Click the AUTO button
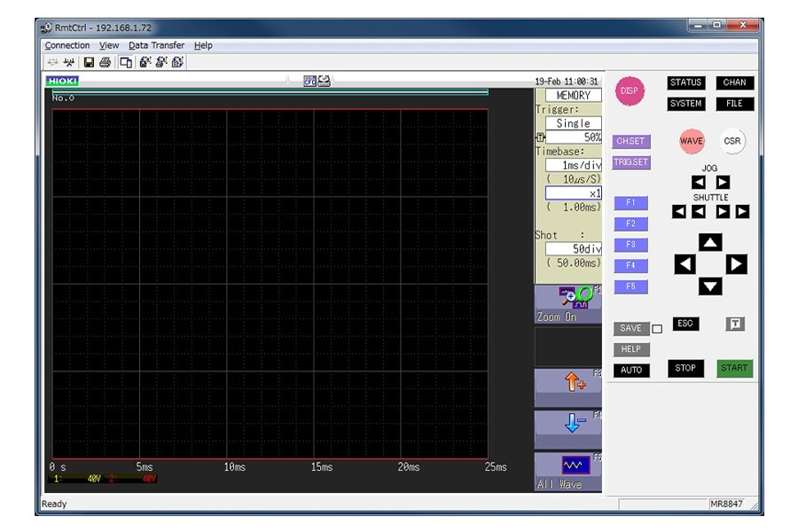Viewport: 798px width, 532px height. click(x=631, y=370)
